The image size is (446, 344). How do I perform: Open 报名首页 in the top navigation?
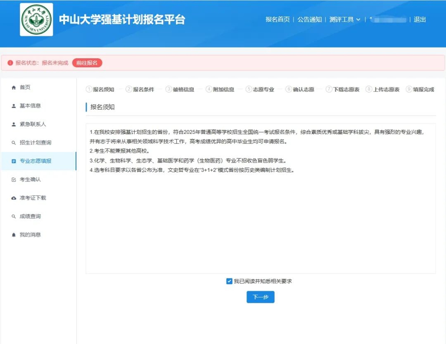tap(277, 20)
